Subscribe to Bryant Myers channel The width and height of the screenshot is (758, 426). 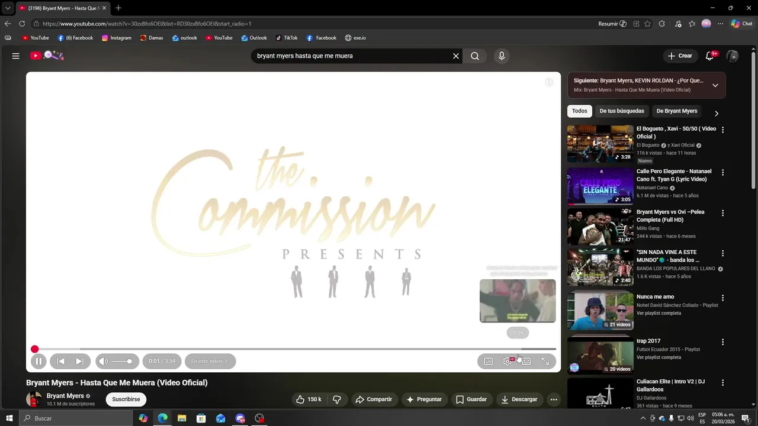point(126,399)
